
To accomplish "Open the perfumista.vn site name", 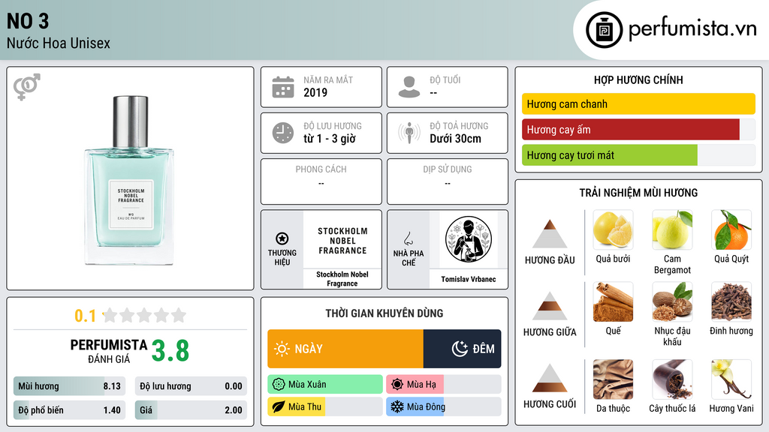I will (692, 28).
